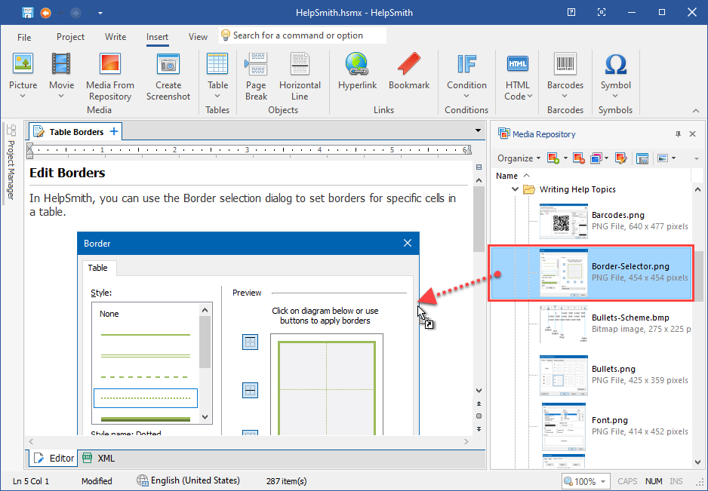Click the Media Repository scrollbar thumb
This screenshot has width=708, height=491.
(698, 276)
